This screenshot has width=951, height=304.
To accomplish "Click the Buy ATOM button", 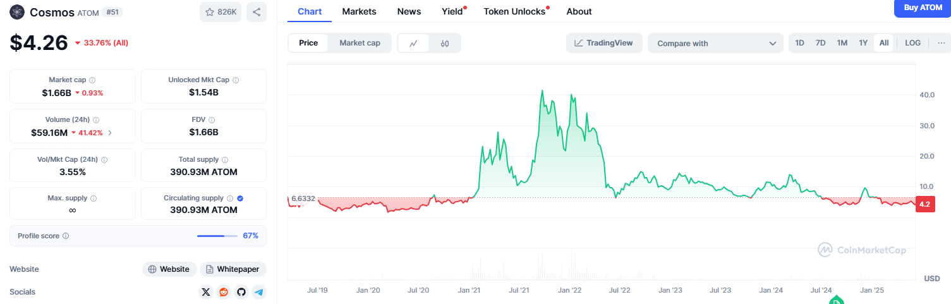I will (923, 8).
